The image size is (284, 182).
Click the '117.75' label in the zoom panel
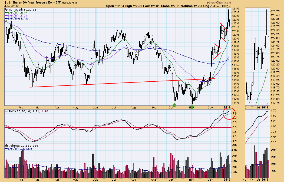(x=275, y=103)
